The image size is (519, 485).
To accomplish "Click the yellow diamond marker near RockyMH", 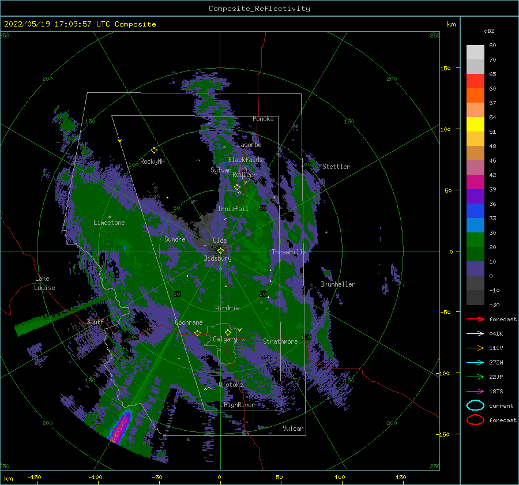I will coord(154,151).
